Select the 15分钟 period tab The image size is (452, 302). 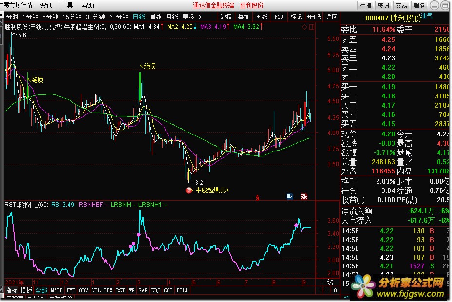coord(72,17)
